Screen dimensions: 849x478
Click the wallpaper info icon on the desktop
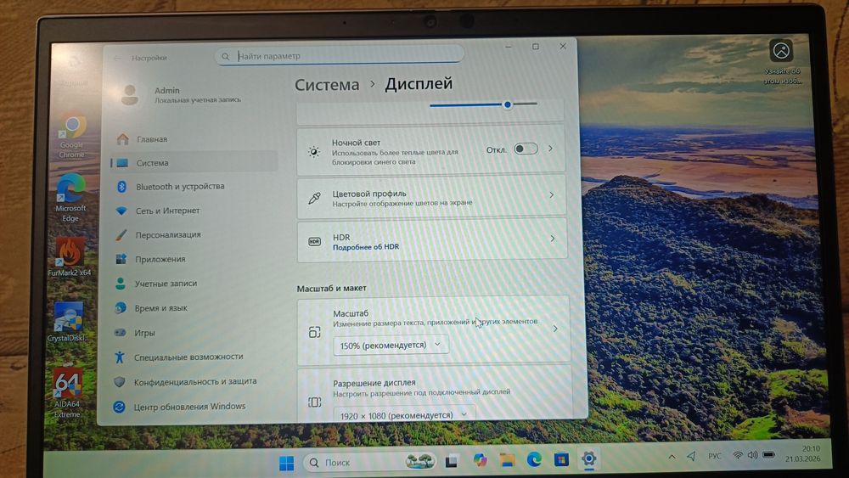[x=781, y=51]
